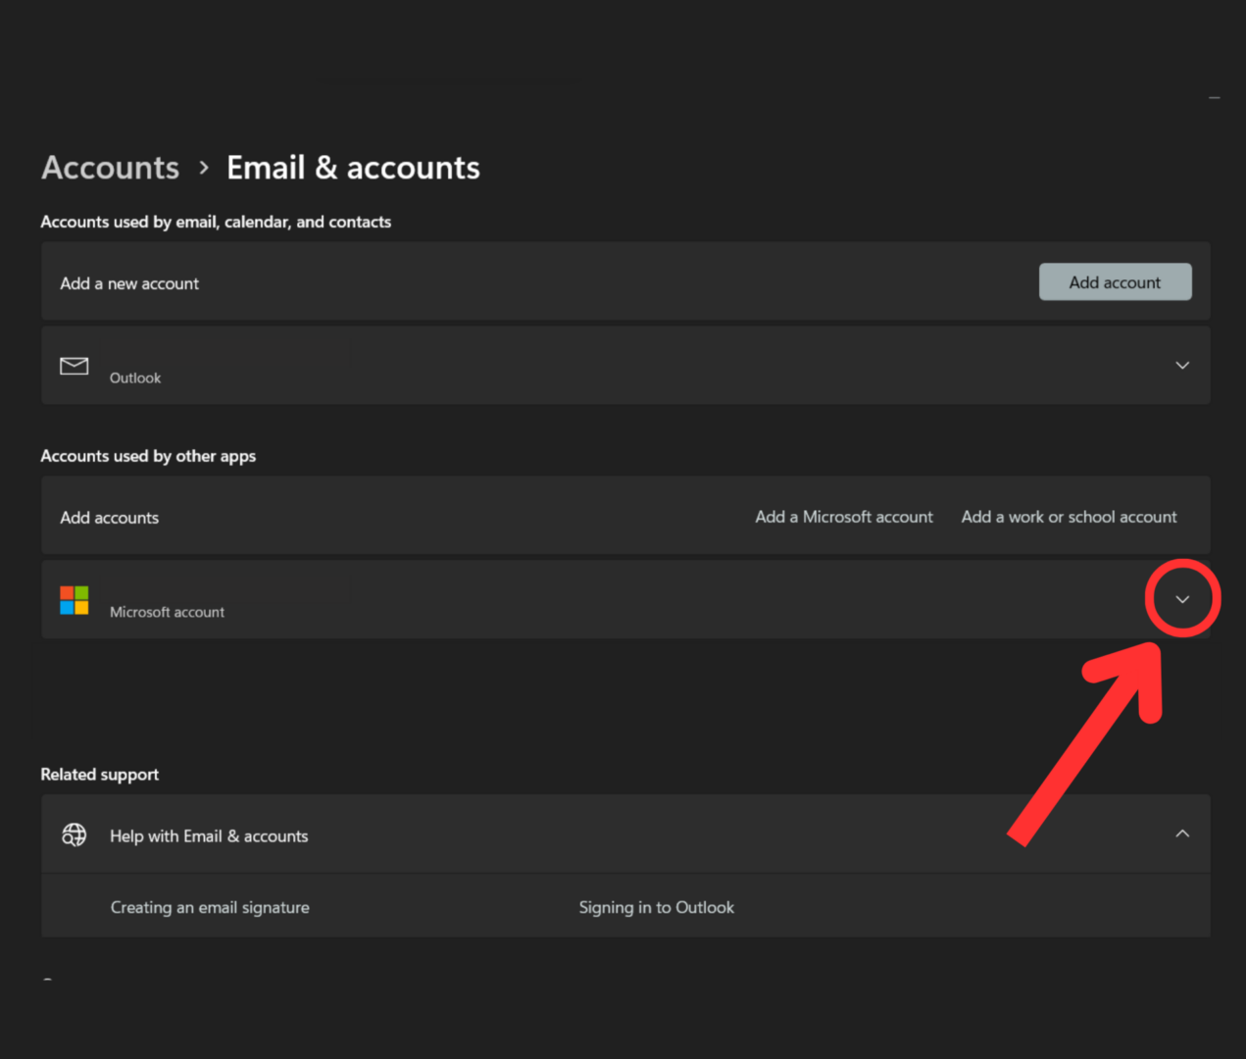Image resolution: width=1246 pixels, height=1059 pixels.
Task: Open Creating an email signature help topic
Action: [210, 907]
